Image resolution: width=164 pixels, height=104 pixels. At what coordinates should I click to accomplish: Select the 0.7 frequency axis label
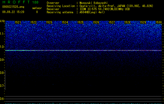click(2, 86)
